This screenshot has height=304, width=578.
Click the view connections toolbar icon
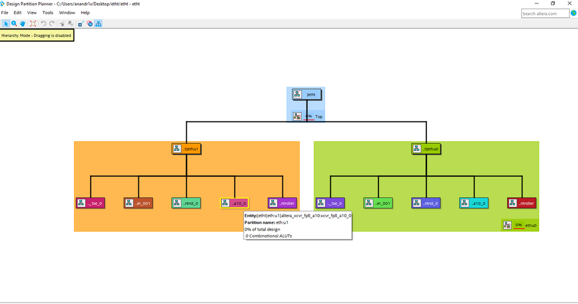[81, 24]
